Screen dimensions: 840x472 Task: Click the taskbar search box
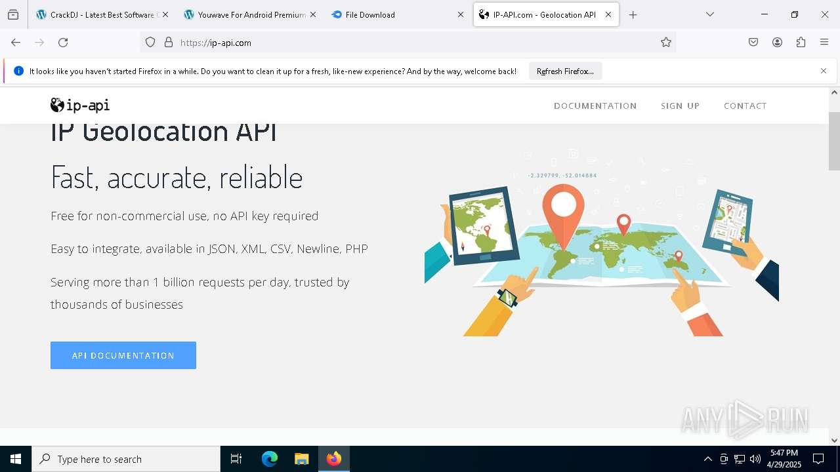126,459
